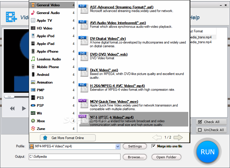
Task: Click the PSP handheld icon
Action: (33, 105)
